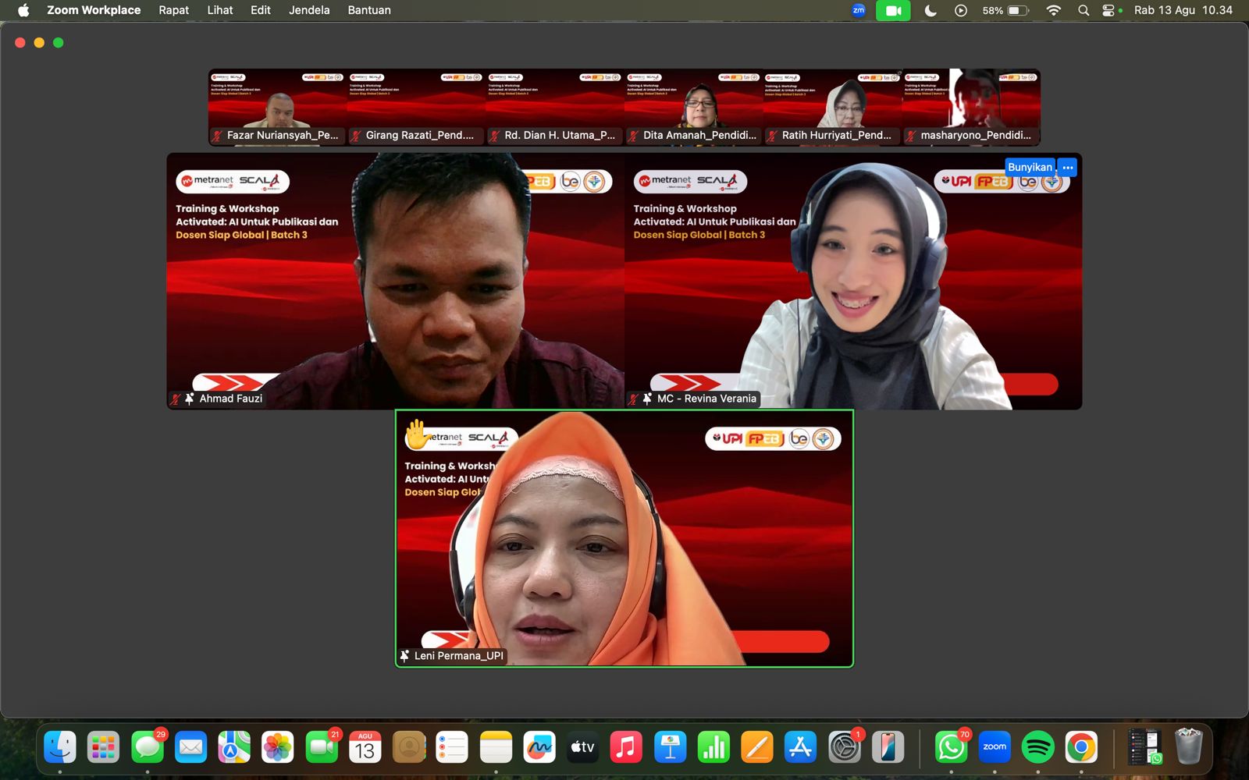Toggle Wi-Fi icon in menu bar
Viewport: 1249px width, 780px height.
click(1054, 10)
